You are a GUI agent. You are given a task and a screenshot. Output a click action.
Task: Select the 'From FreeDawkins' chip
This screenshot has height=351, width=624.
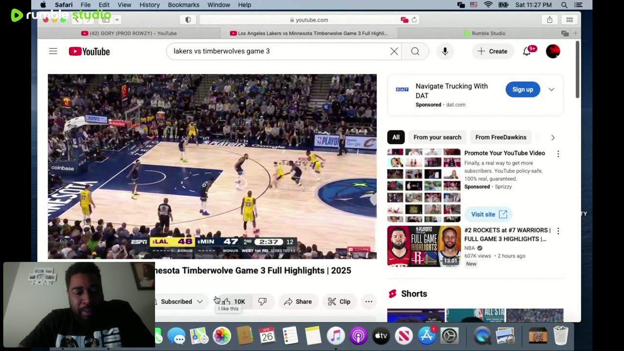click(x=501, y=137)
